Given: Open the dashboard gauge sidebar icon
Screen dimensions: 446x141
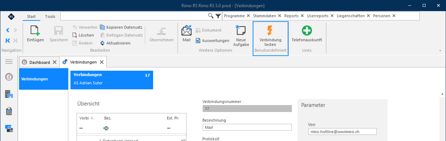Looking at the screenshot, I should click(x=9, y=77).
